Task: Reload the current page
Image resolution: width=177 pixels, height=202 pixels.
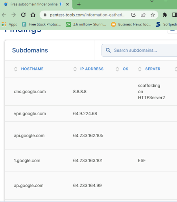Action: 23,15
